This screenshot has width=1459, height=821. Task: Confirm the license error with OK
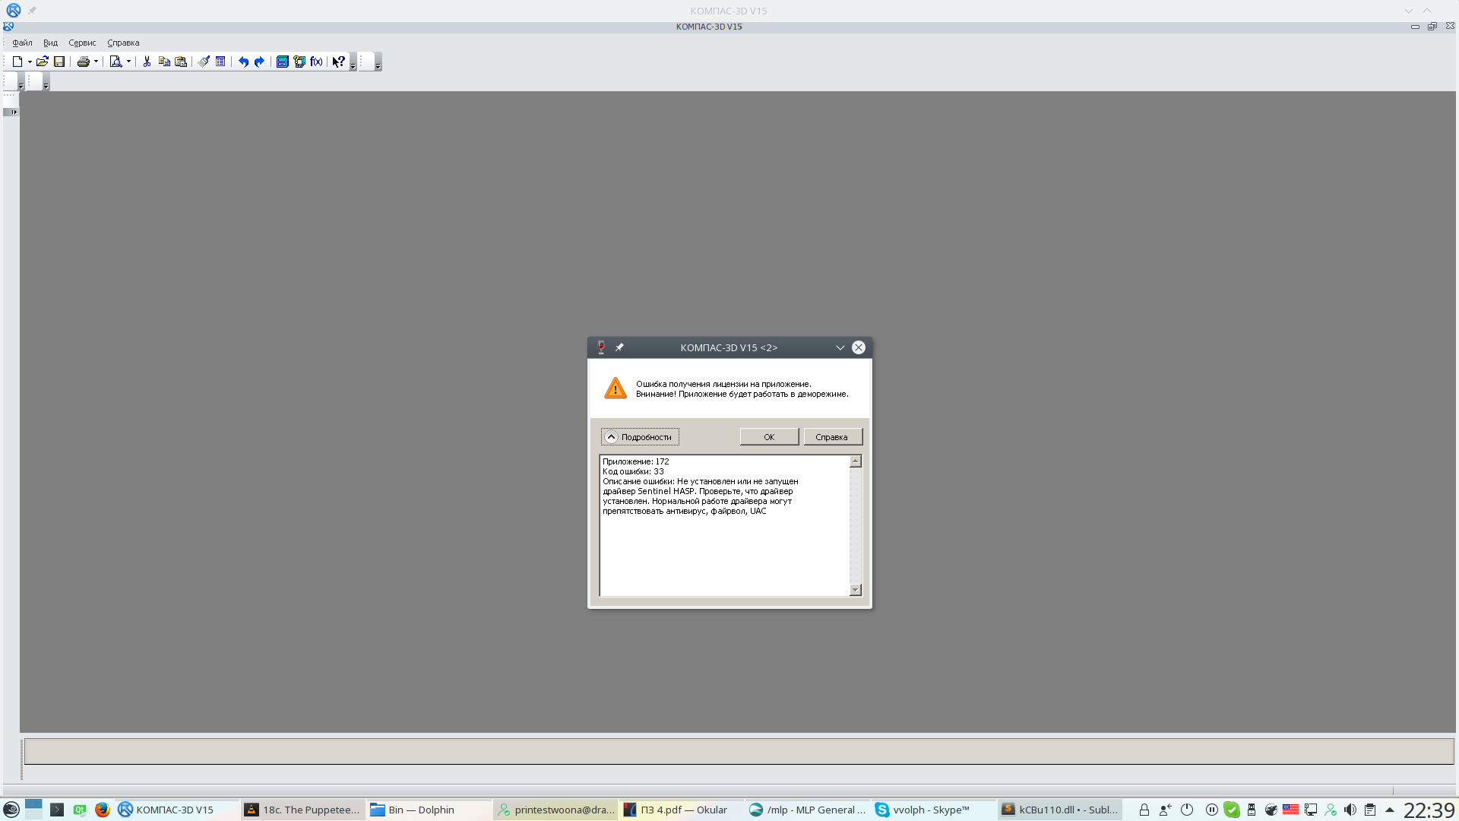(x=769, y=437)
